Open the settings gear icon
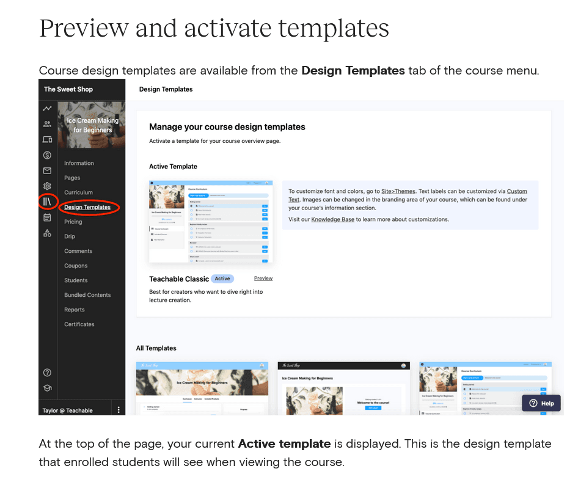 click(47, 186)
